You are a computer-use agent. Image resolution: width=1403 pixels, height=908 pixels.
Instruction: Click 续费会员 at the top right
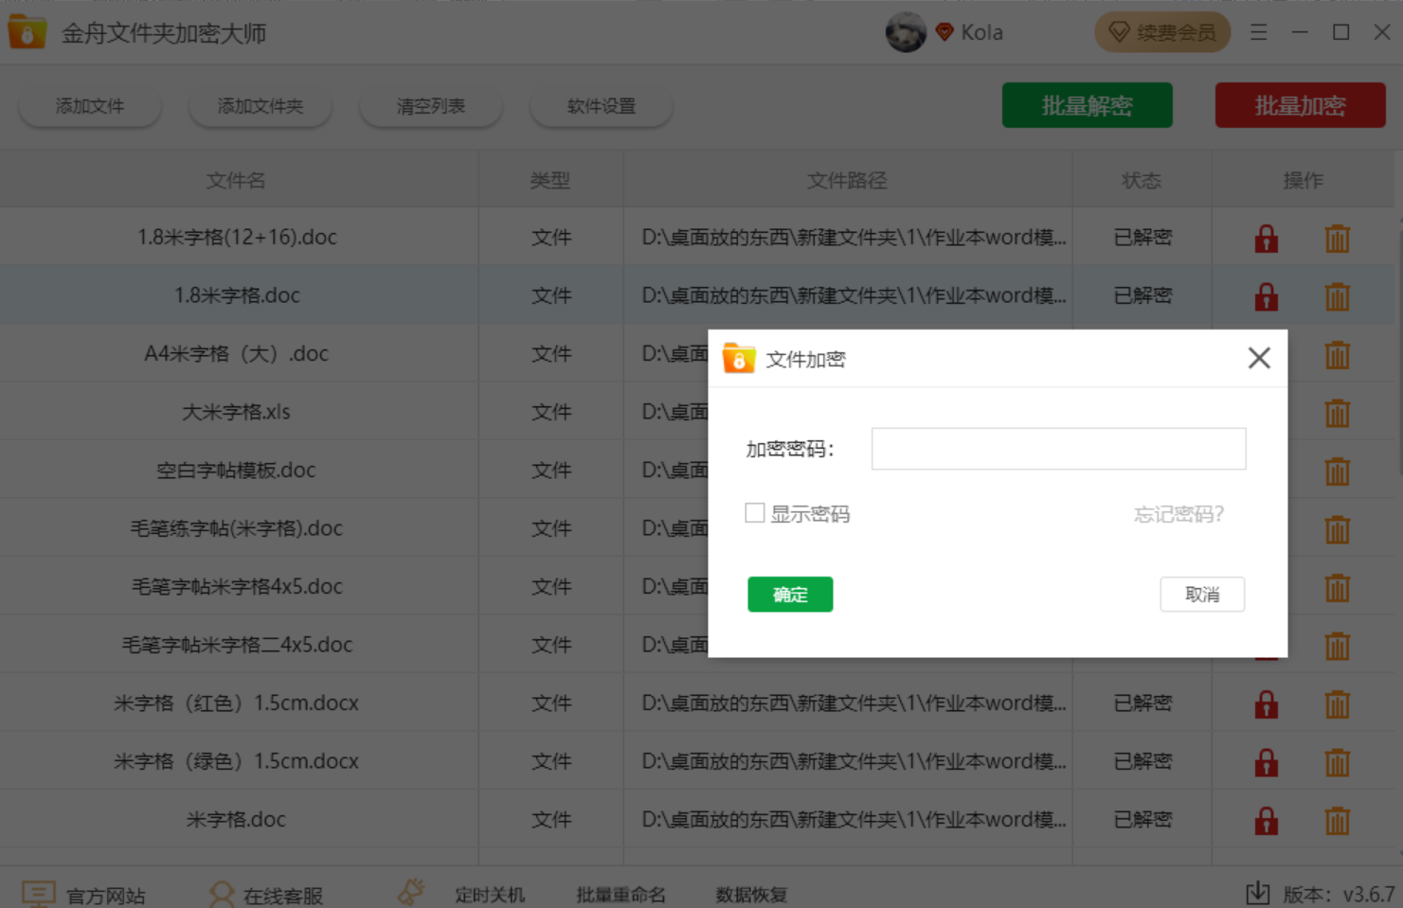(1162, 31)
